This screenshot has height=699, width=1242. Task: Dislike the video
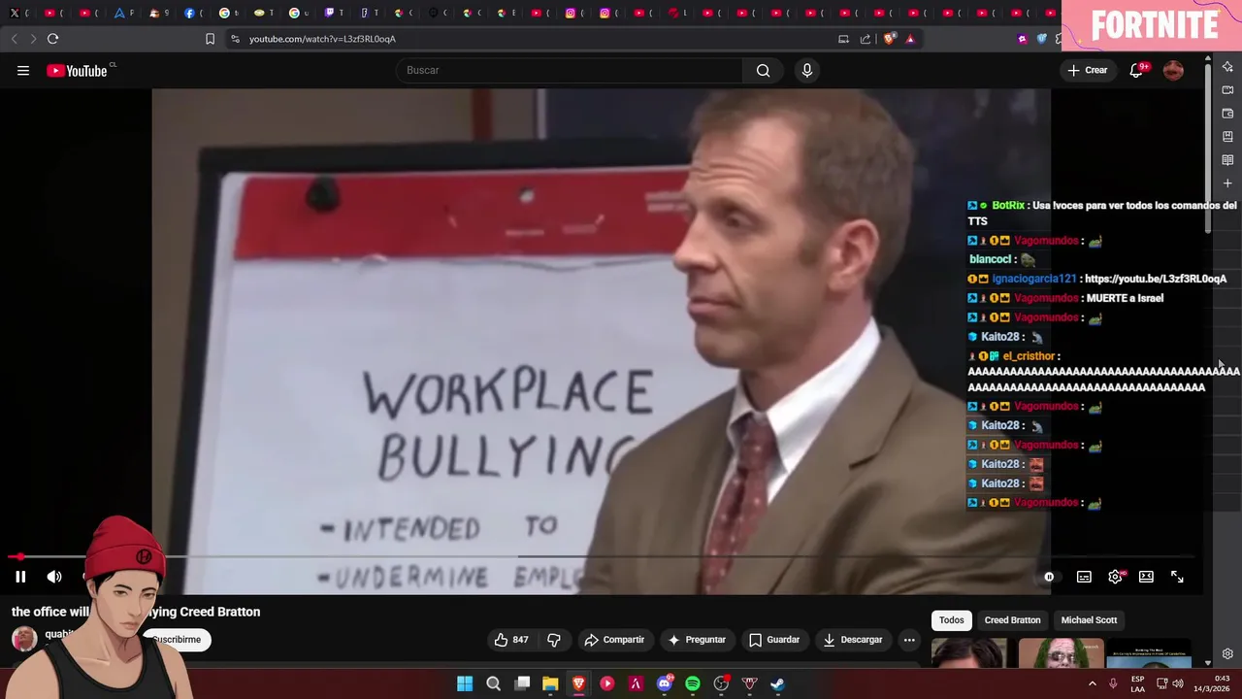554,640
